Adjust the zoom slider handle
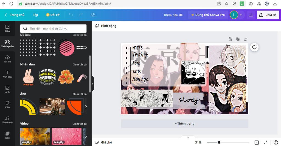281x146 pixels. click(x=219, y=142)
